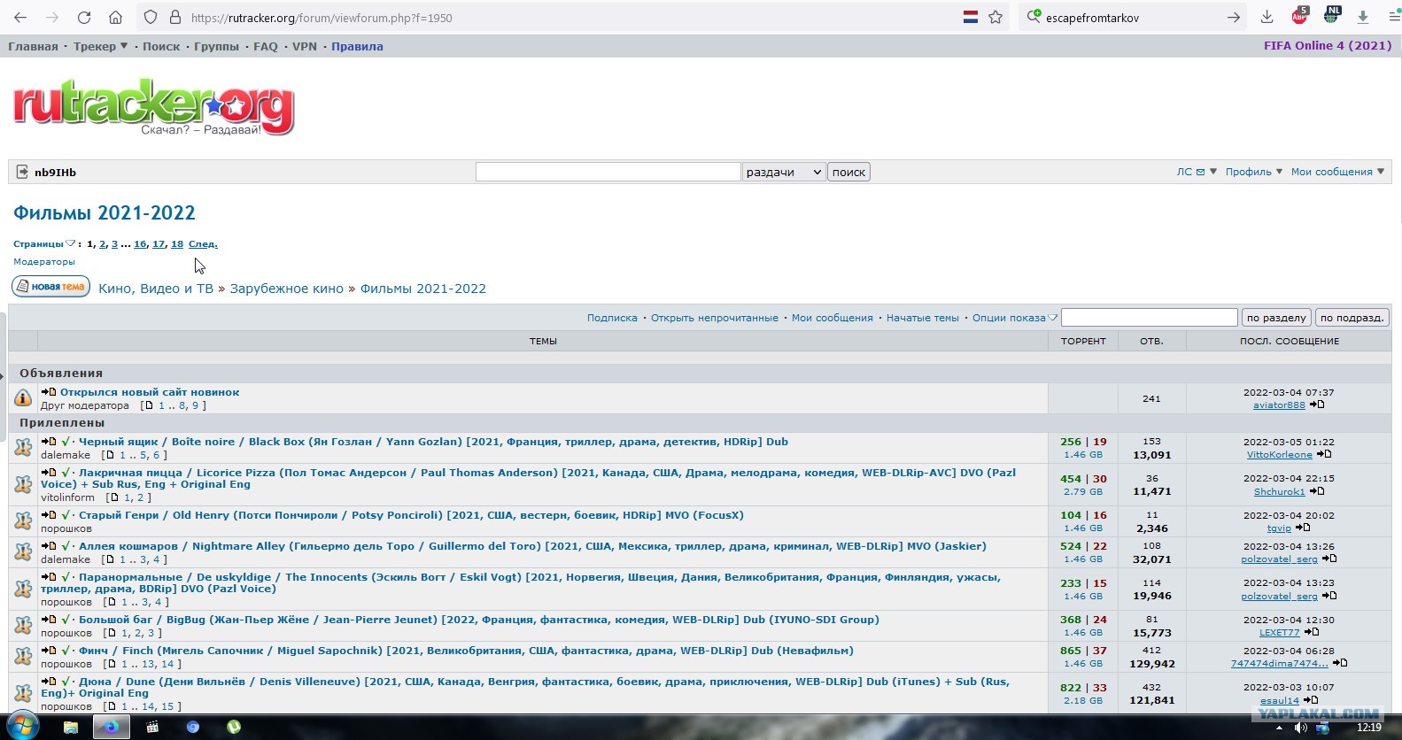Open page 18 of the forum

pos(177,244)
